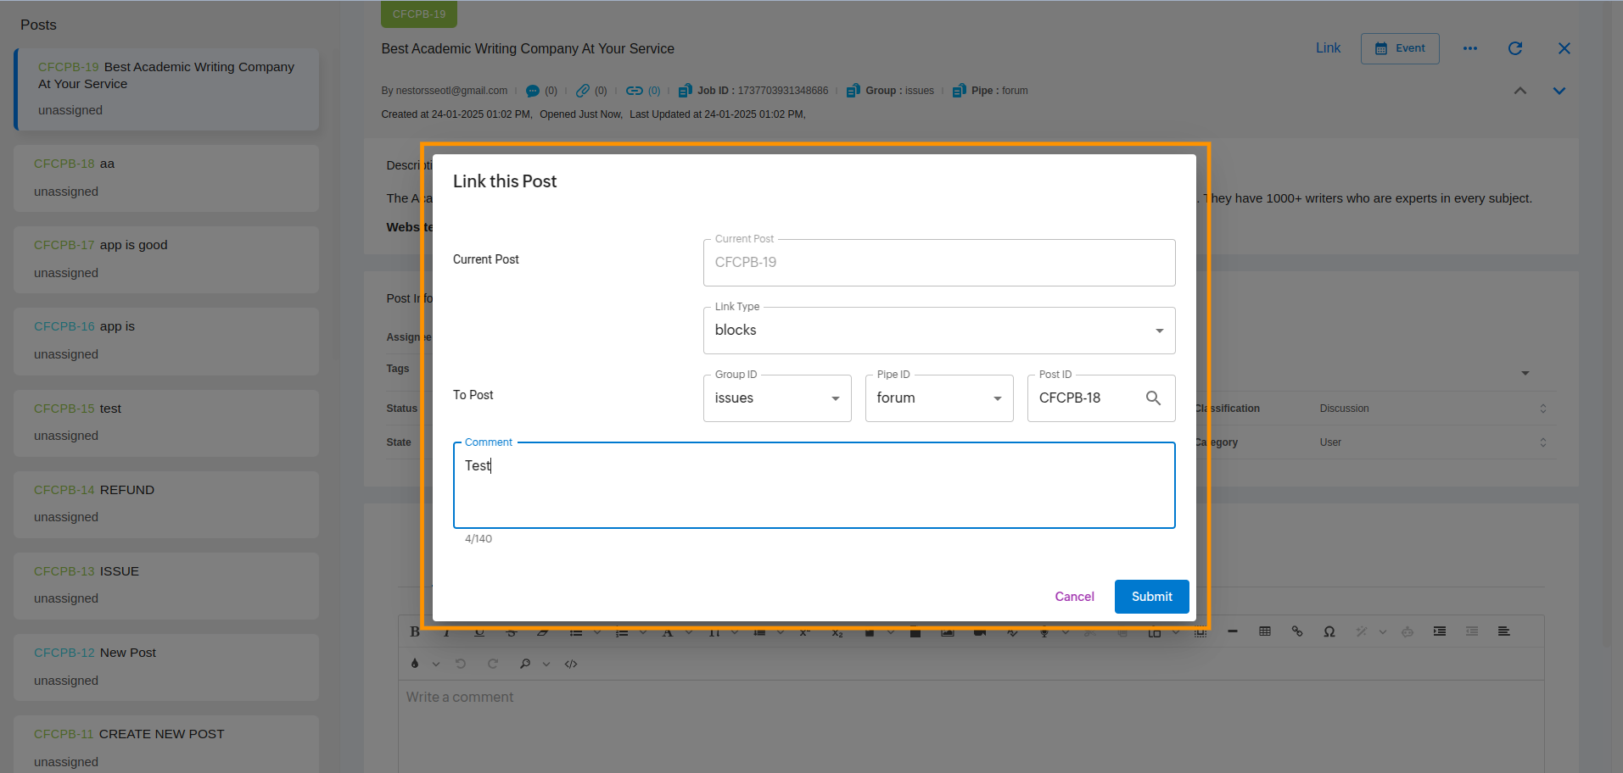This screenshot has height=773, width=1623.
Task: Expand dropdown arrow beside color drop icon
Action: tap(436, 664)
